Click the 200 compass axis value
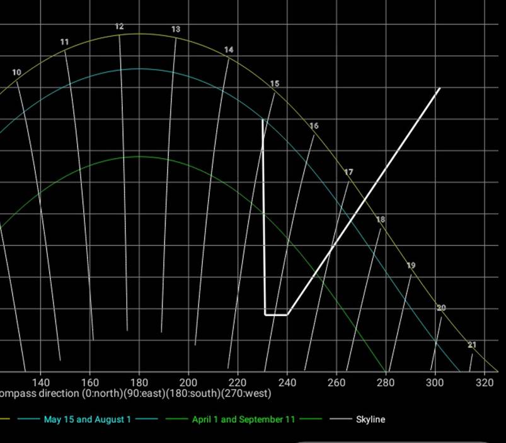The image size is (506, 443). coord(188,383)
